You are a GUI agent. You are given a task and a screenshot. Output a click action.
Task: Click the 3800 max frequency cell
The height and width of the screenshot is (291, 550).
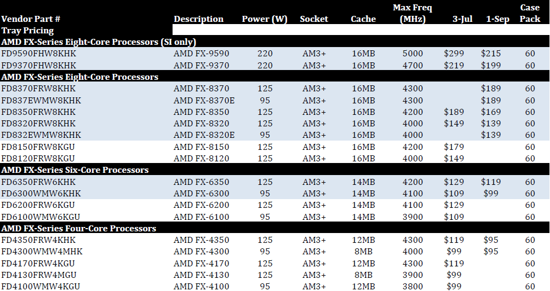[412, 287]
